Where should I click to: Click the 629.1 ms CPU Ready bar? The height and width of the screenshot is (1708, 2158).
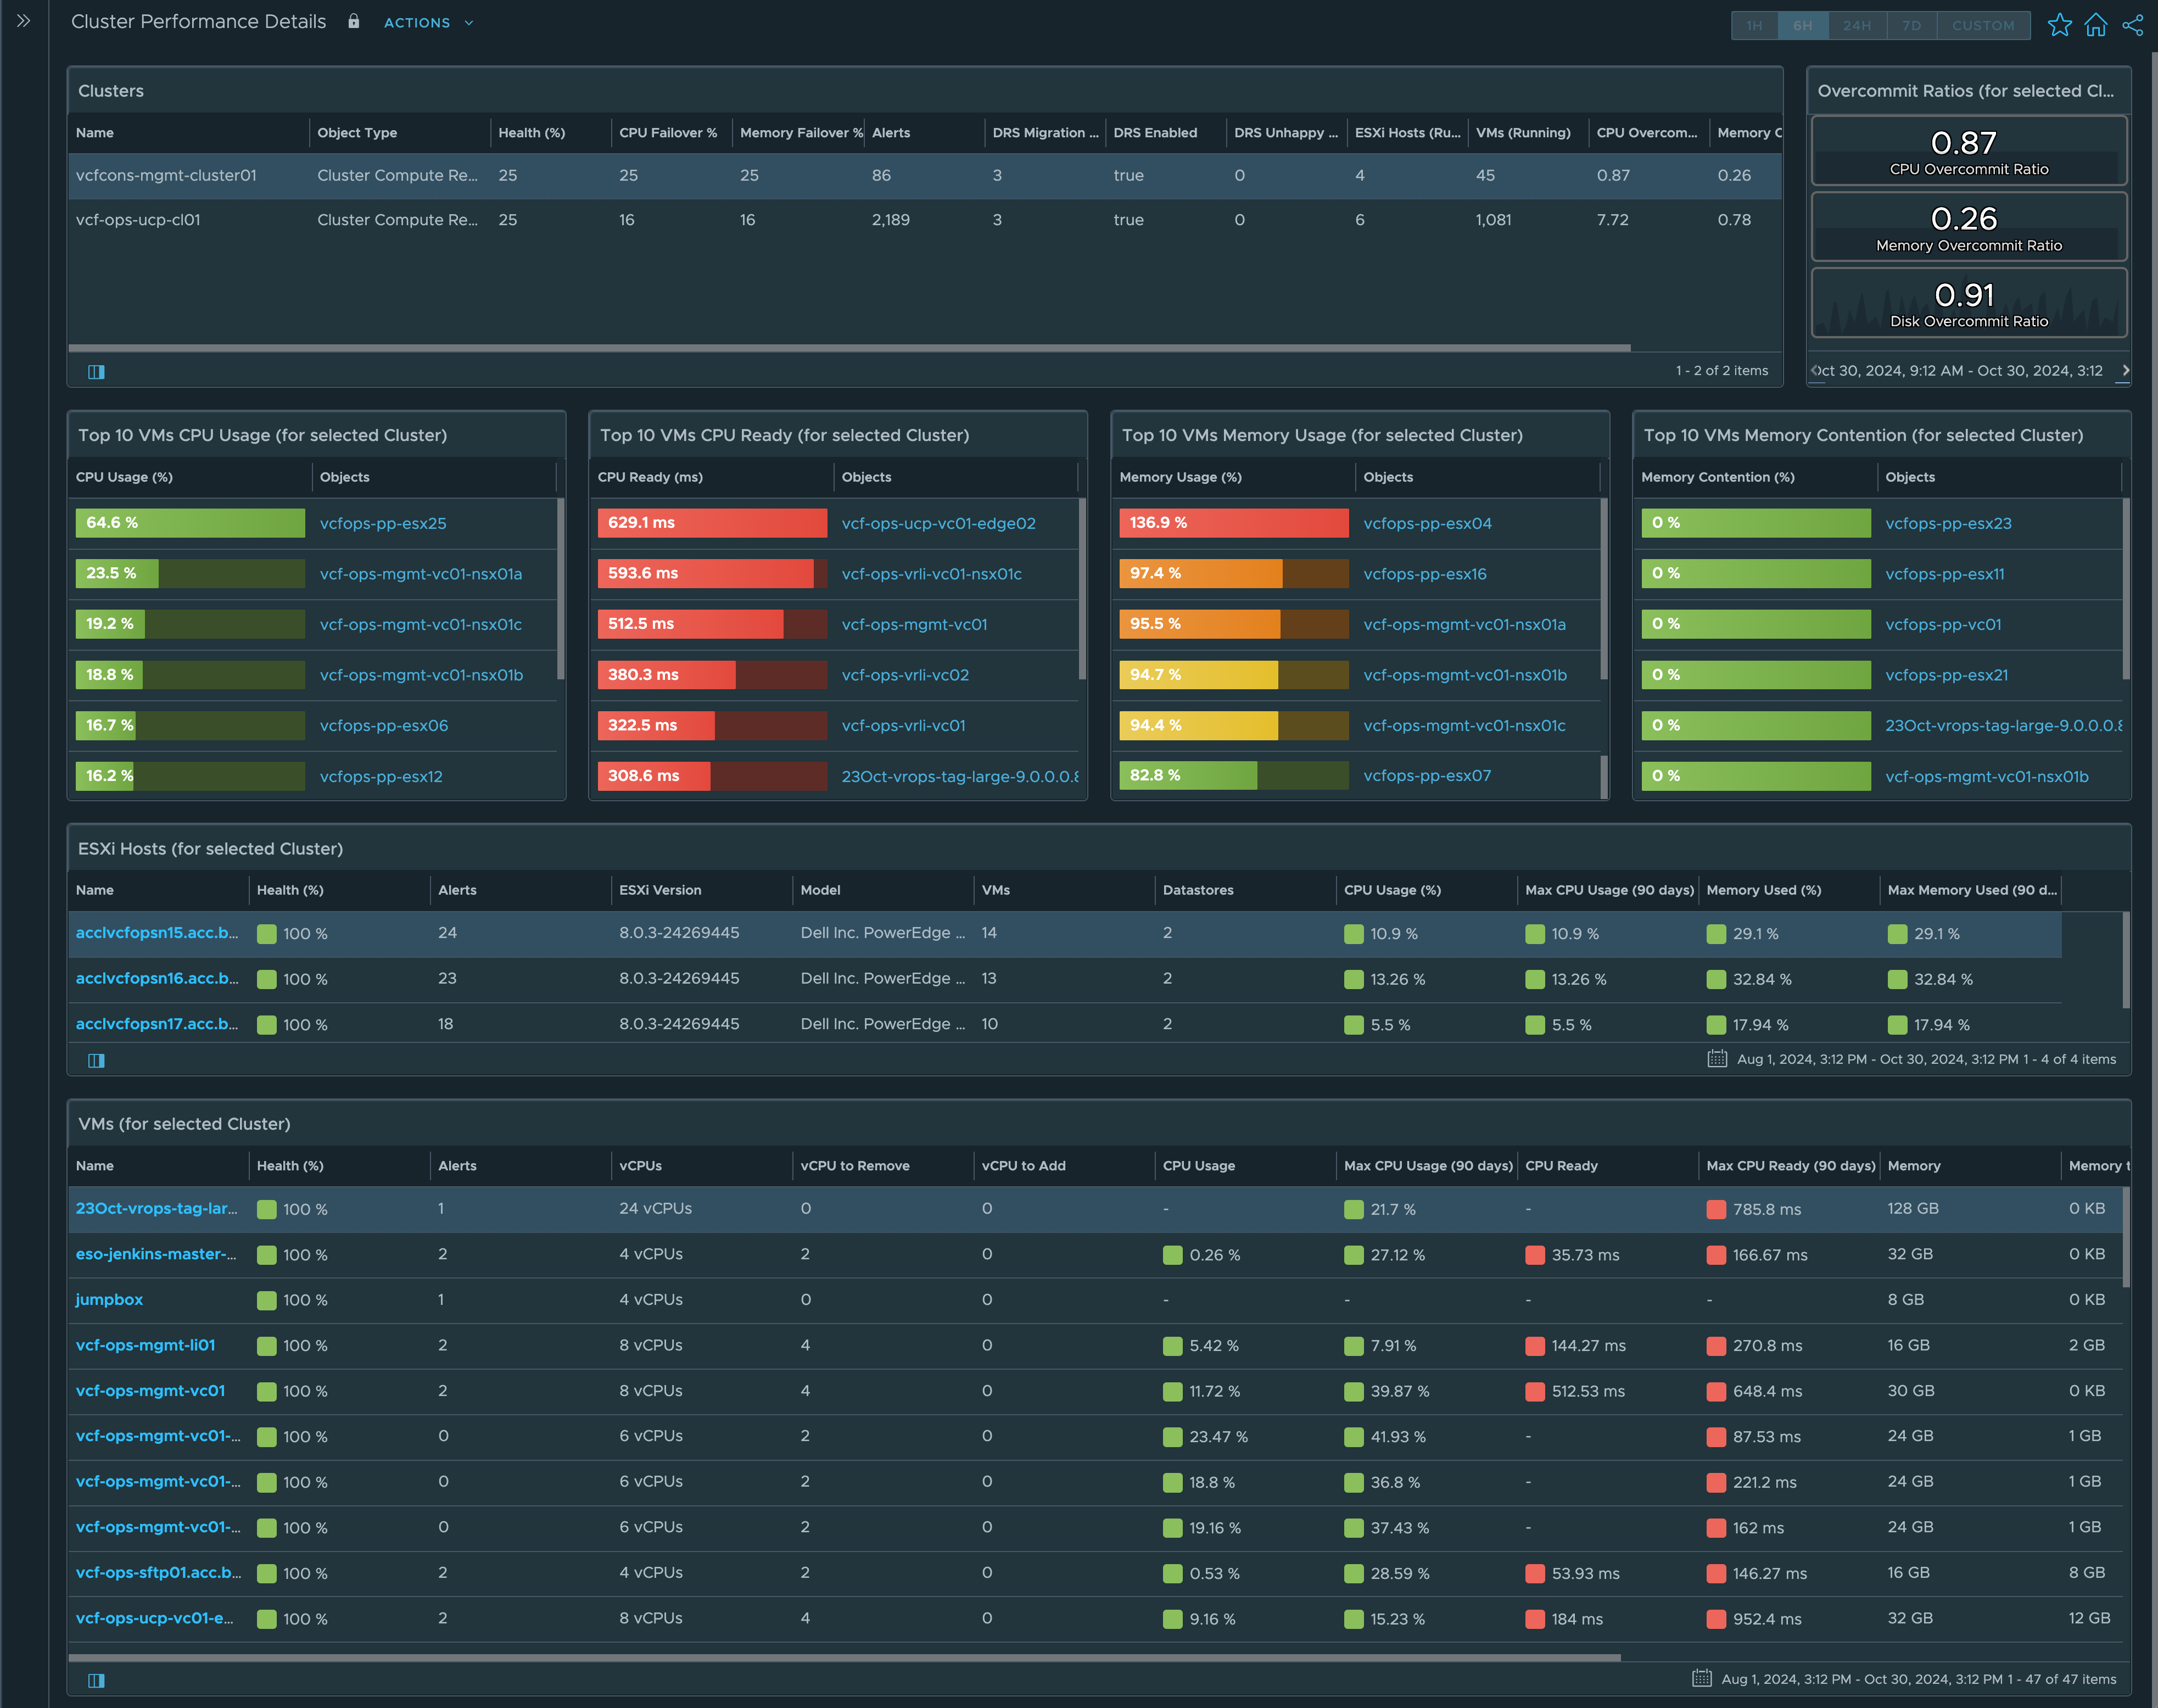tap(712, 523)
